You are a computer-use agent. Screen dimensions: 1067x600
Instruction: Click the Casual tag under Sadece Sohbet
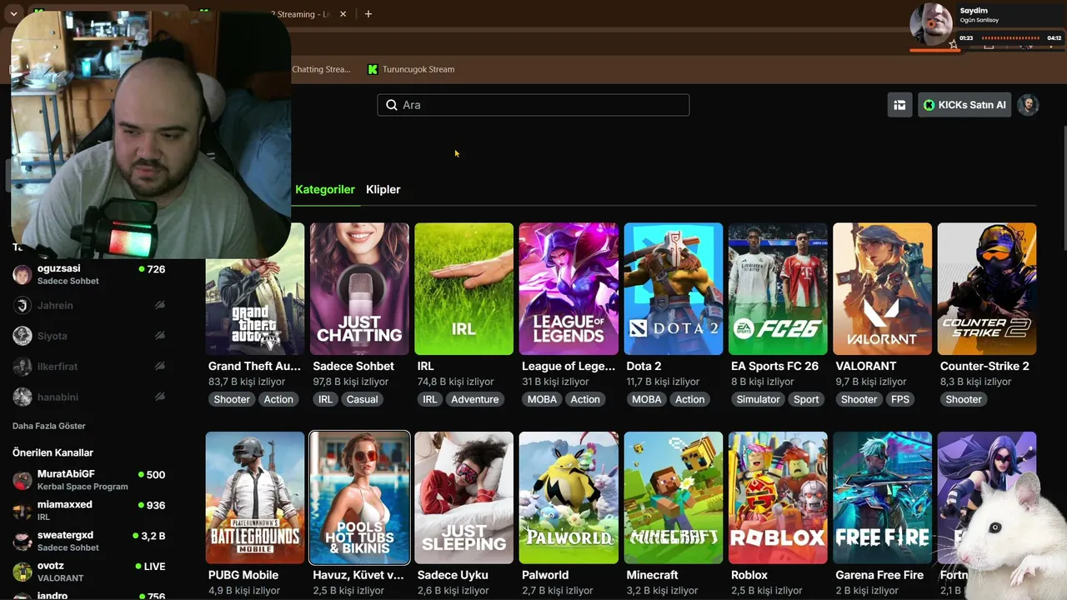click(x=363, y=399)
